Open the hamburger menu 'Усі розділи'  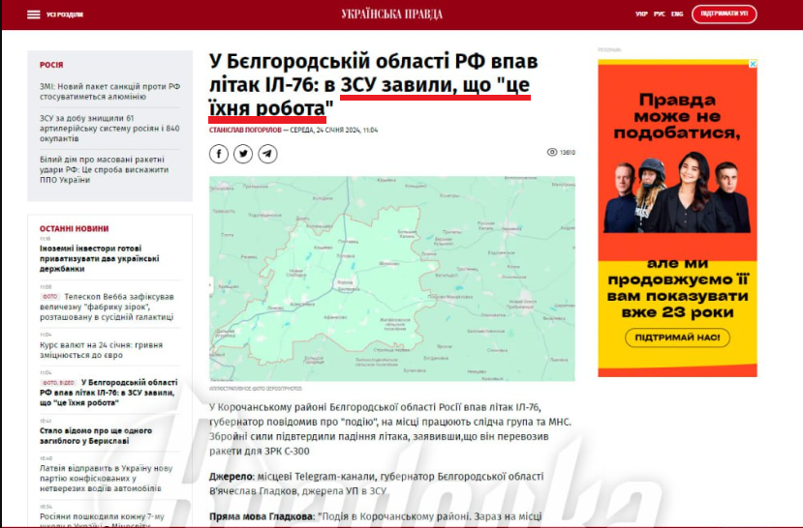coord(34,15)
